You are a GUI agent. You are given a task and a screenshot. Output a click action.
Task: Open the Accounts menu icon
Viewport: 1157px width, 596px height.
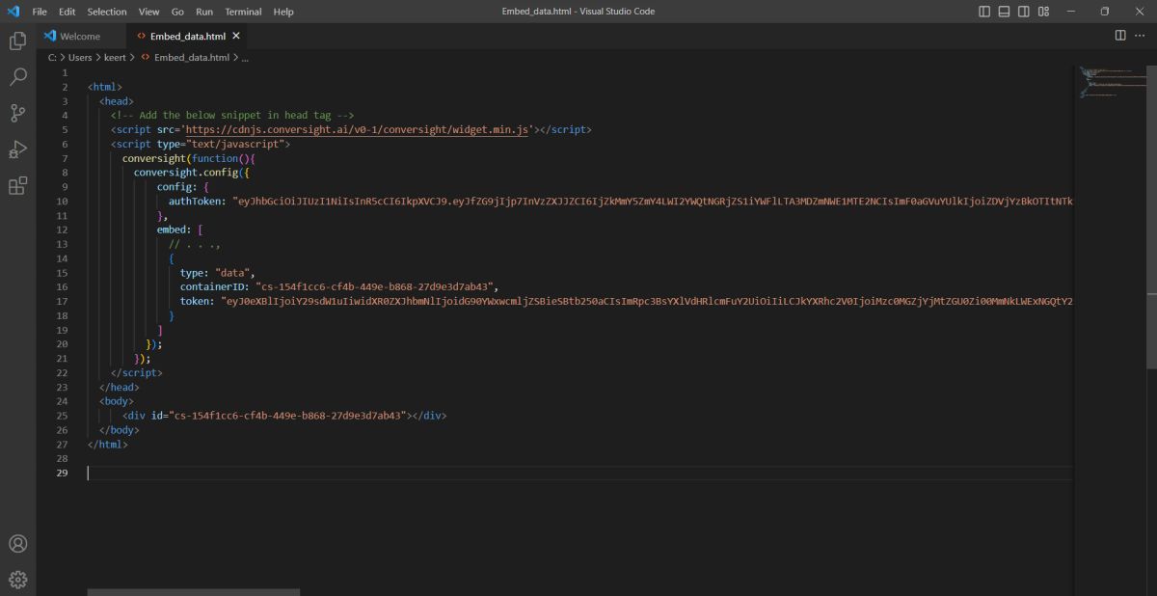pos(17,544)
